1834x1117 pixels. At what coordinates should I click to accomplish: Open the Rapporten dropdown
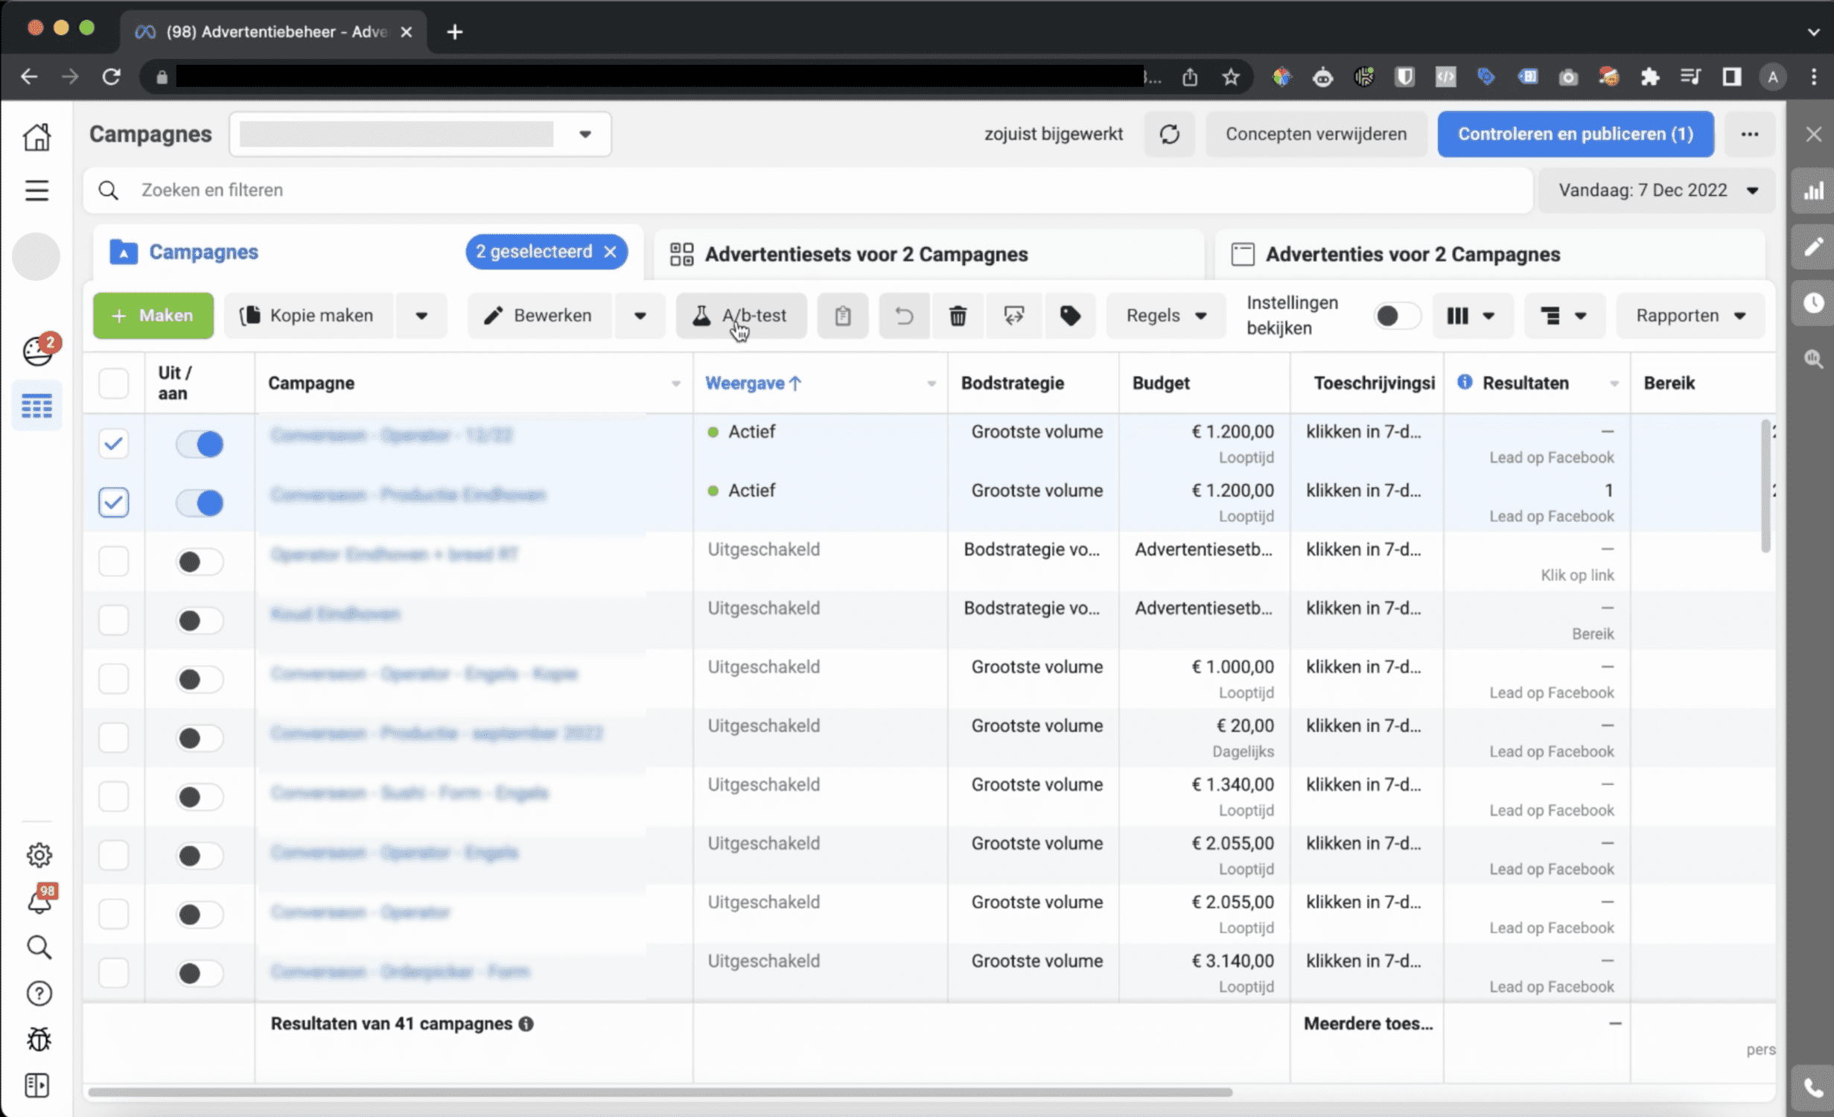coord(1690,316)
